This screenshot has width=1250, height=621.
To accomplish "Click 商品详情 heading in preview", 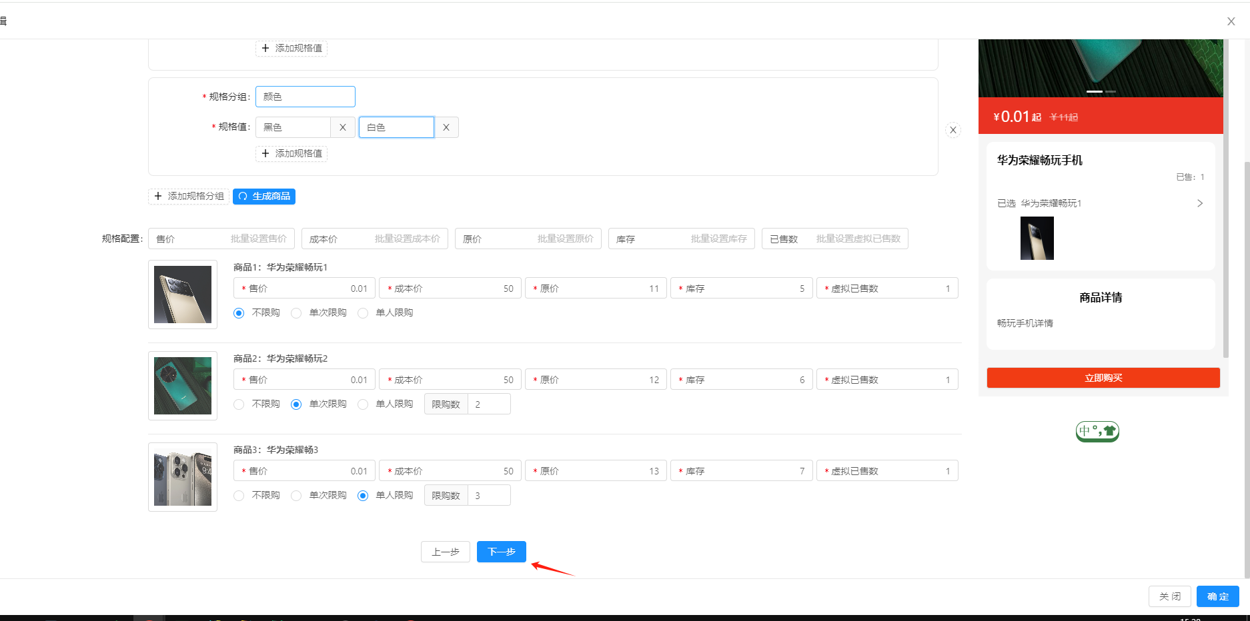I will (1101, 298).
